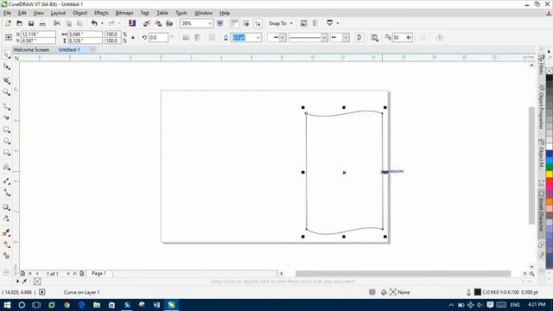Screen dimensions: 553x311
Task: Expand the undo history arrow
Action: (102, 23)
